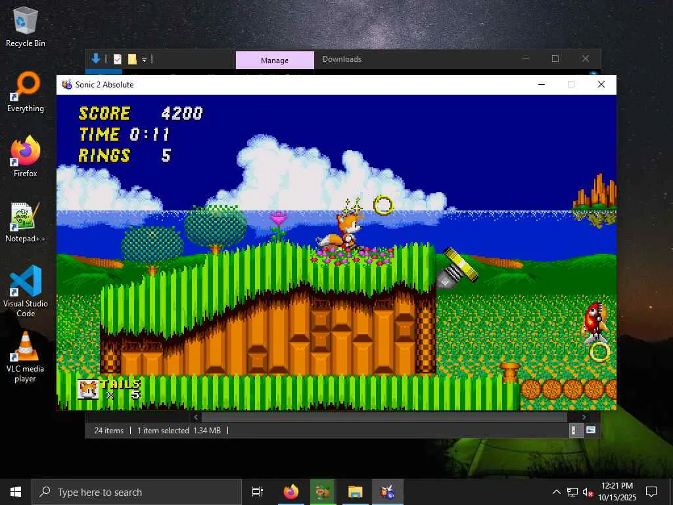Close the Downloads Explorer window
The image size is (673, 505).
click(586, 59)
